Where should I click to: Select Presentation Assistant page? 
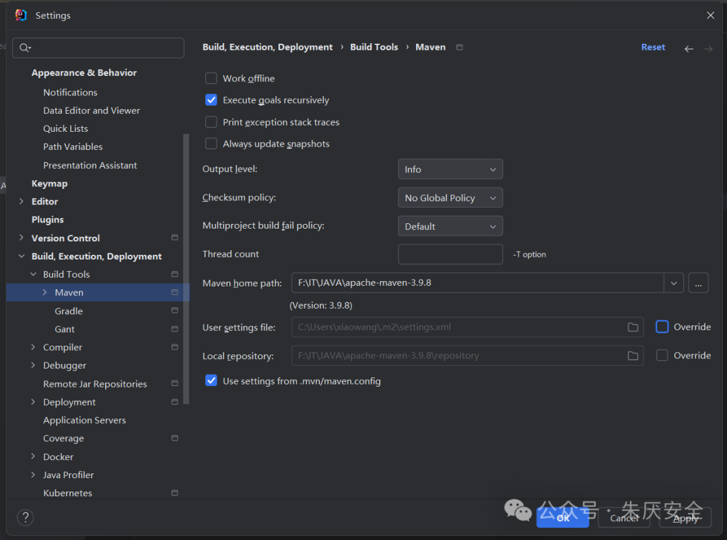click(90, 165)
